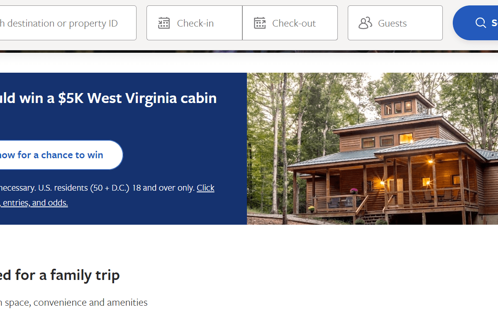Click the Check-out calendar icon
498x314 pixels.
click(260, 23)
